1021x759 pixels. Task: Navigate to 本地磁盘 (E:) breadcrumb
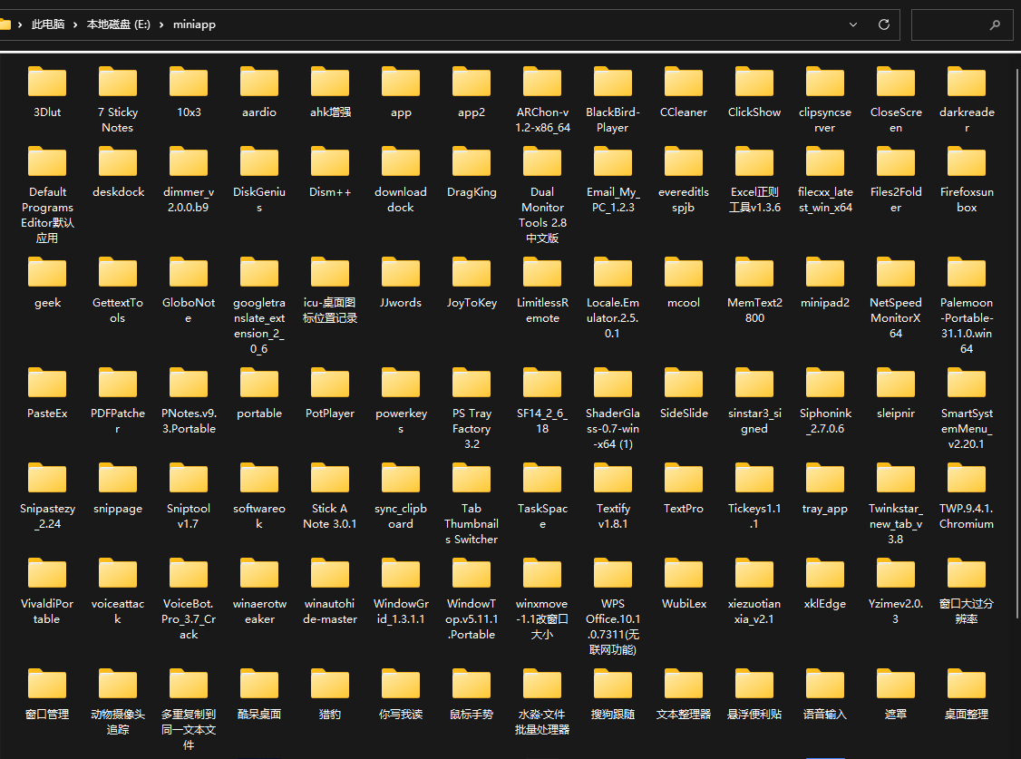click(118, 24)
